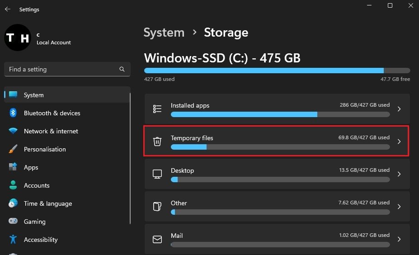The image size is (419, 255).
Task: Click the Windows-SSD storage usage bar
Action: (x=277, y=71)
